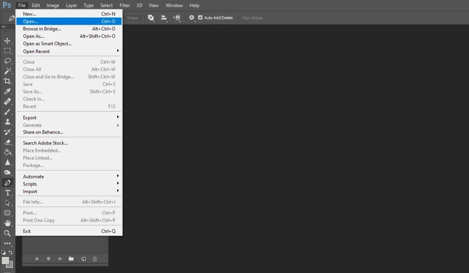Open the Edit menu
Screen dimensions: 469x273
tap(36, 5)
